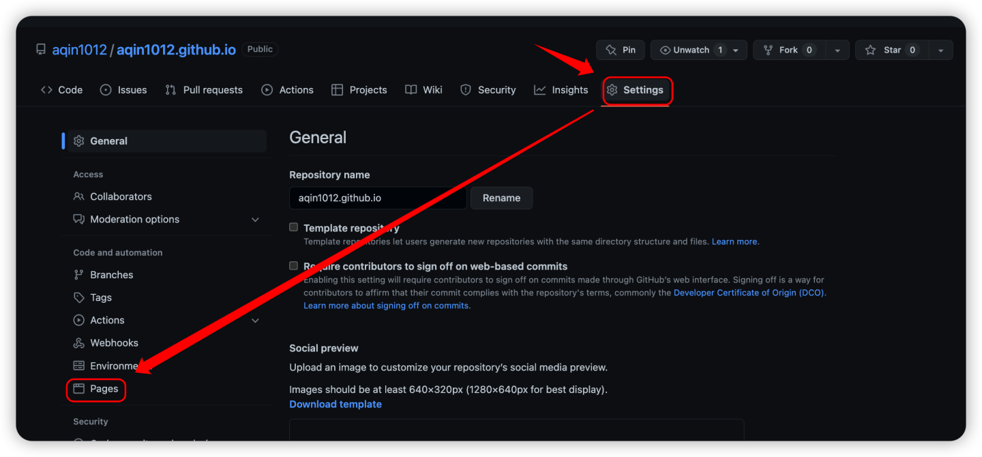Click the Pages browser icon in sidebar
982x457 pixels.
click(x=79, y=389)
